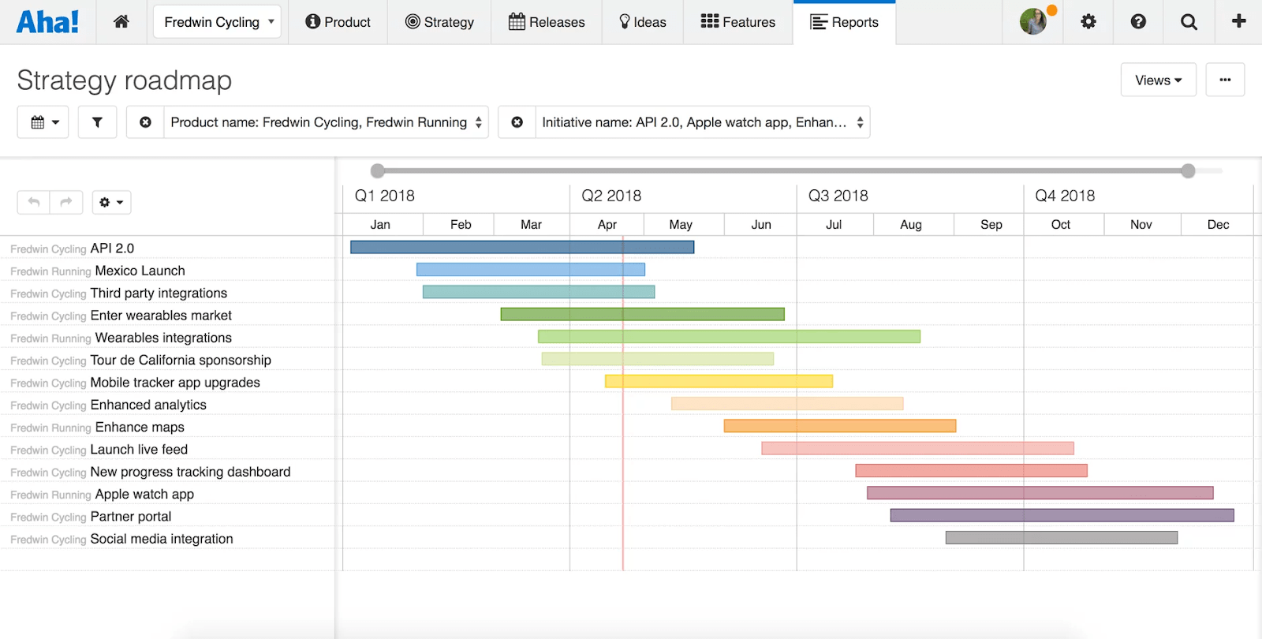Open the Product tab
The height and width of the screenshot is (639, 1262).
(x=338, y=22)
